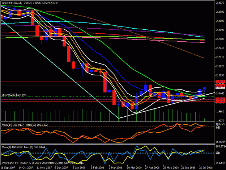Viewport: 226px width, 170px height.
Task: Select the green dashed buy limit order line
Action: click(x=108, y=96)
